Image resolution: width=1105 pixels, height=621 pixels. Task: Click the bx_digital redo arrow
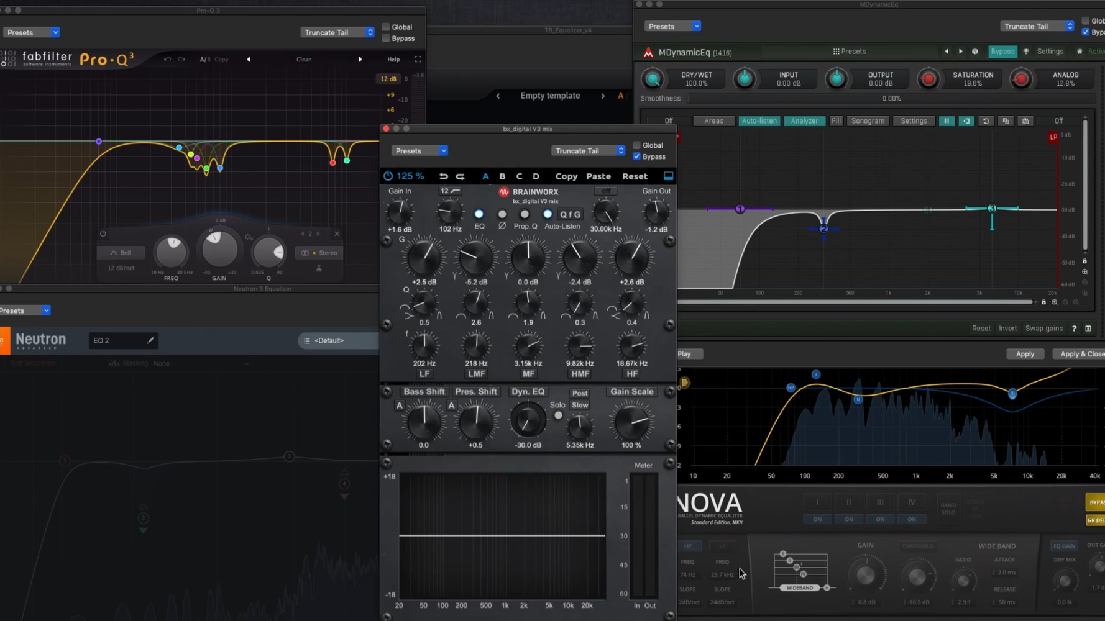pos(460,176)
